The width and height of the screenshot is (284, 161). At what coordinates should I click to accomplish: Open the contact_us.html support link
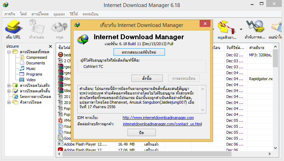tap(162, 124)
